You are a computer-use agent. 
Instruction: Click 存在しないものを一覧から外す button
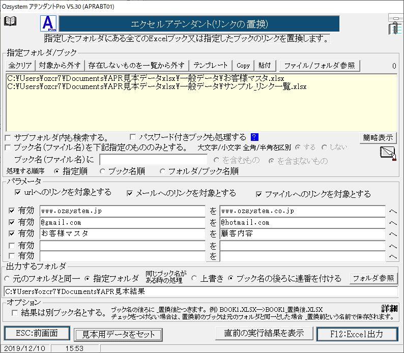(136, 66)
